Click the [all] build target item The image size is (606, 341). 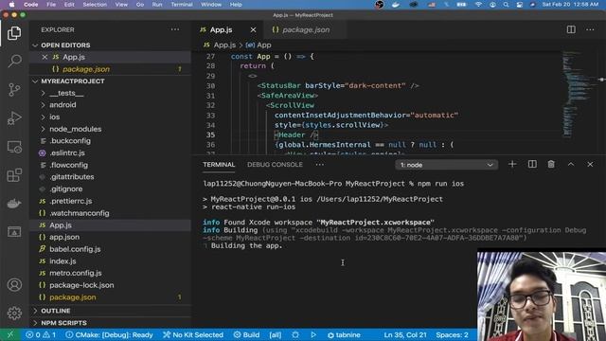coord(276,334)
